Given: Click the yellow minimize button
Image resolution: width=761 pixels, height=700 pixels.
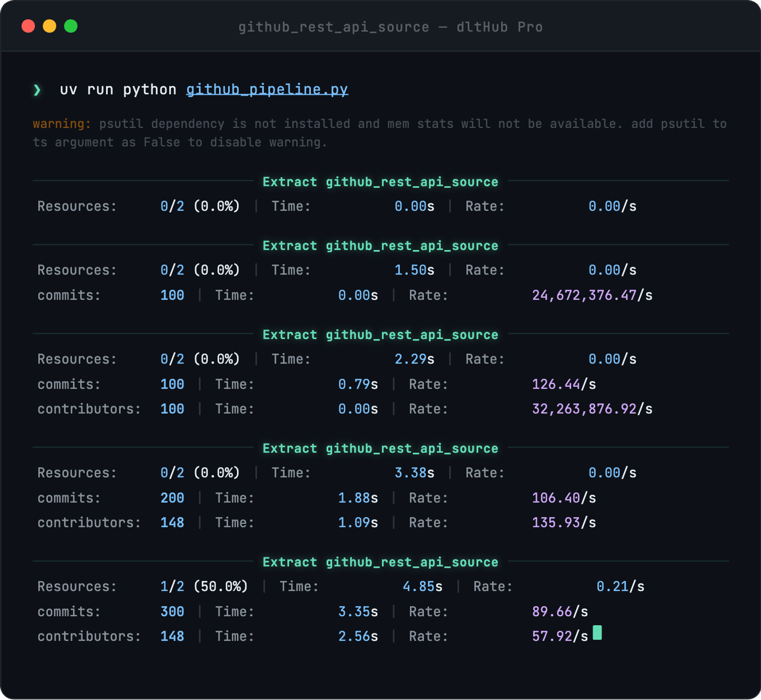Looking at the screenshot, I should pos(50,26).
